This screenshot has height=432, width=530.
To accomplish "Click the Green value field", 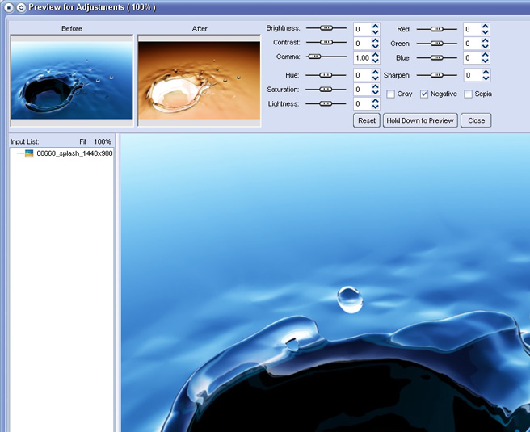I will (x=473, y=44).
